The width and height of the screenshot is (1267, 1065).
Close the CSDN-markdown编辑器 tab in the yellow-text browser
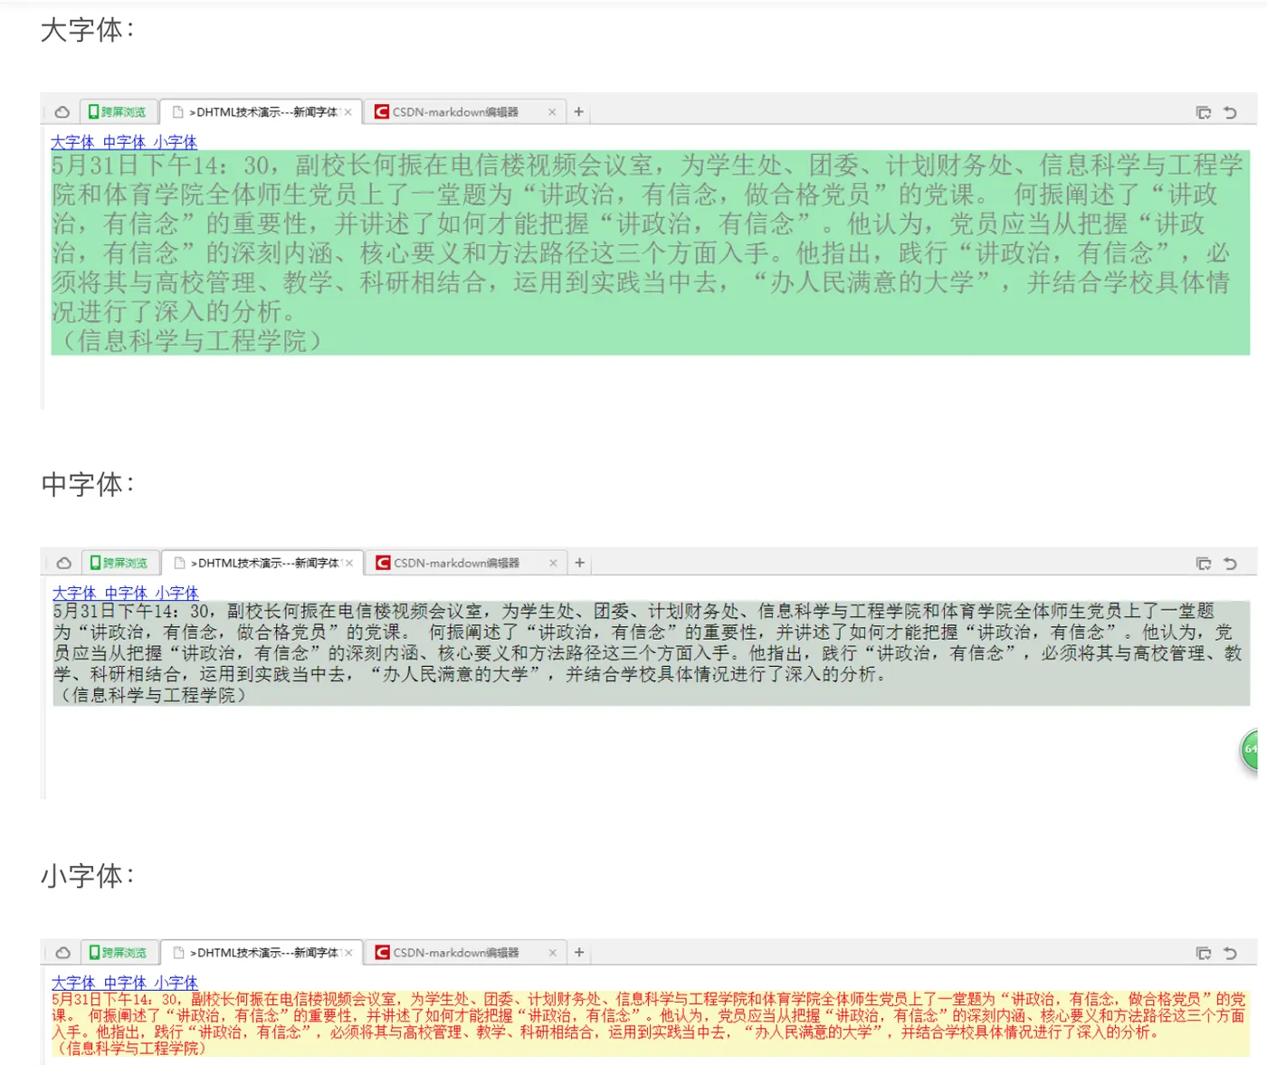[x=552, y=953]
